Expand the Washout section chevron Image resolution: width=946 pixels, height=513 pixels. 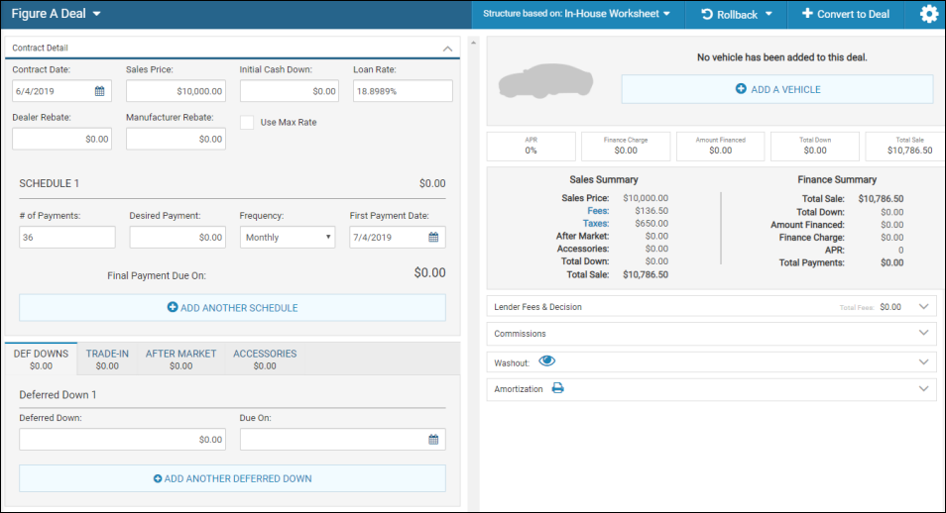[x=923, y=361]
